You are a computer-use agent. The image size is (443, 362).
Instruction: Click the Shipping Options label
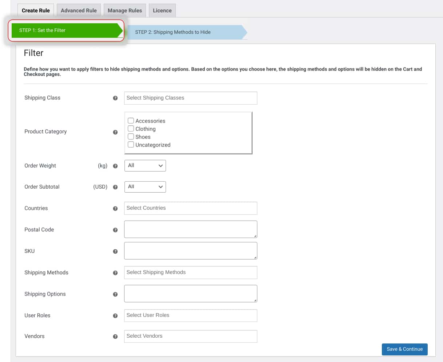[45, 294]
